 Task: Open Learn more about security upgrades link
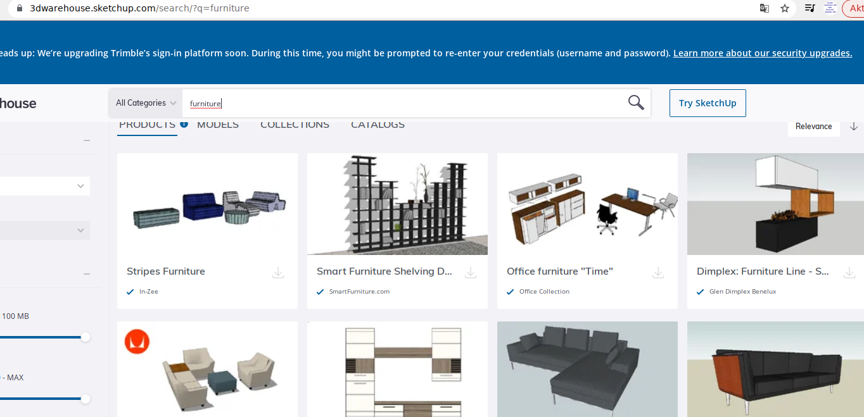point(763,53)
